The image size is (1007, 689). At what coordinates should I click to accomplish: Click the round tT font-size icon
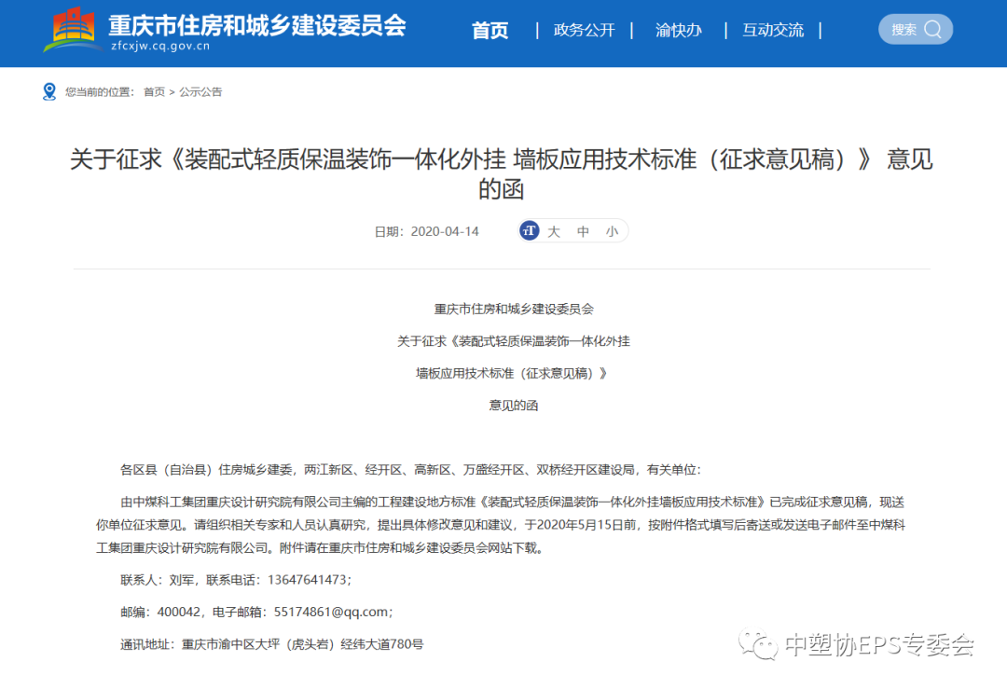tap(530, 231)
